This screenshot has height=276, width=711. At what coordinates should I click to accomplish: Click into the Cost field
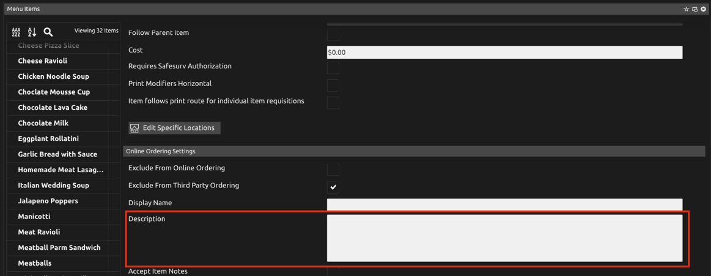[x=505, y=52]
